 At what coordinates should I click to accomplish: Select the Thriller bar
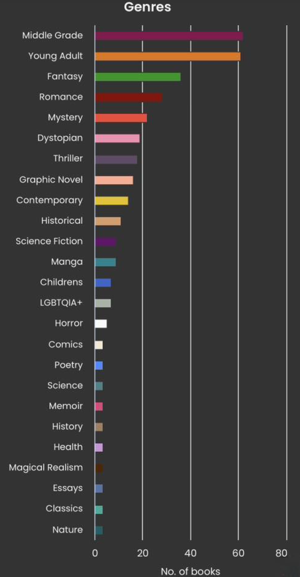(116, 159)
